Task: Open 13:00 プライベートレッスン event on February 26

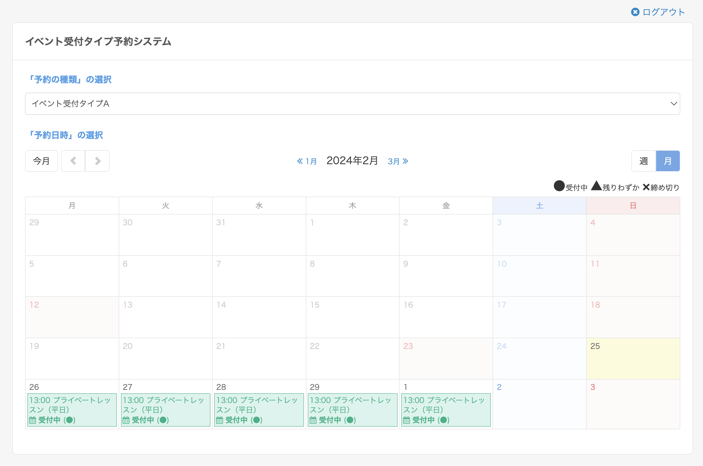Action: coord(72,405)
